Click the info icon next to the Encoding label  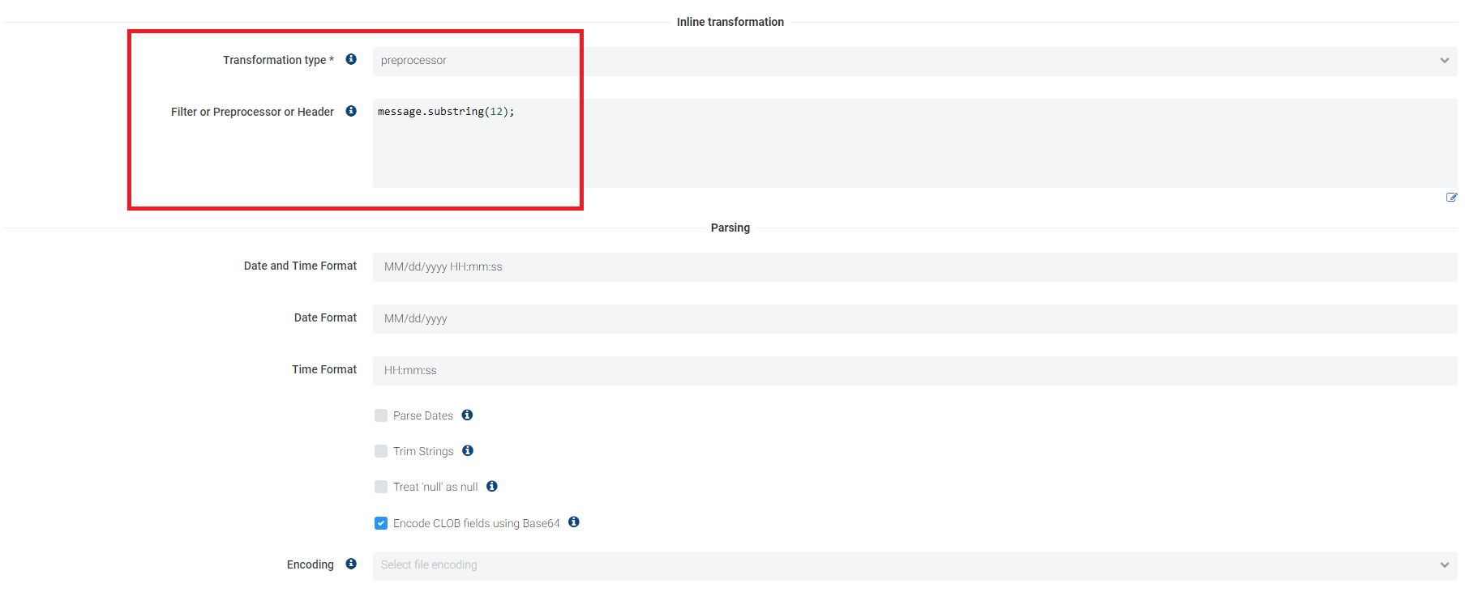[x=351, y=564]
